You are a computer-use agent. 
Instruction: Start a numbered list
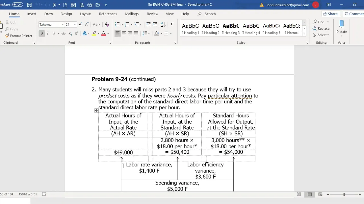pos(127,25)
